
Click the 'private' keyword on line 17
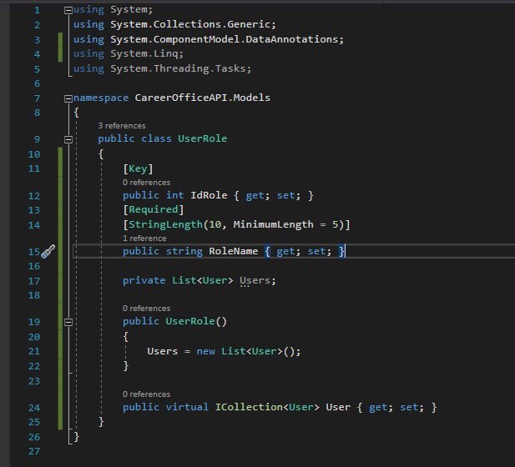point(144,280)
